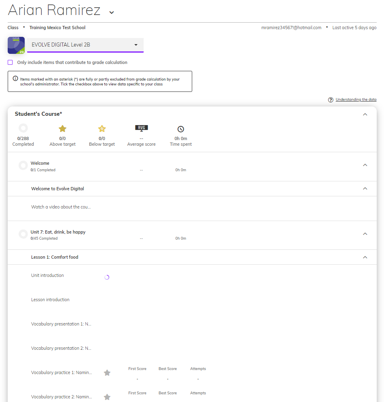Collapse the Unit 7: Eat, drink, be happy row
Screen dimensions: 384x402
coord(365,234)
